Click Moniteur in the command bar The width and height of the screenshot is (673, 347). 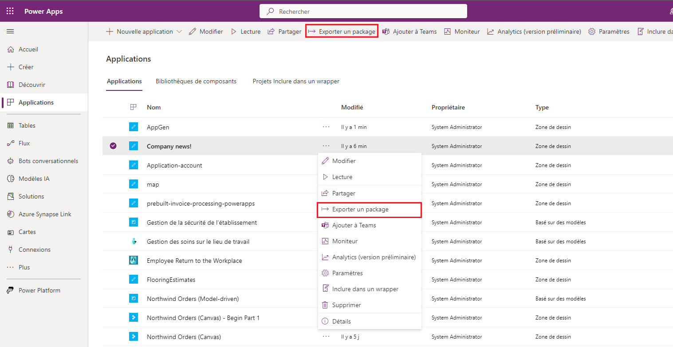pos(462,31)
